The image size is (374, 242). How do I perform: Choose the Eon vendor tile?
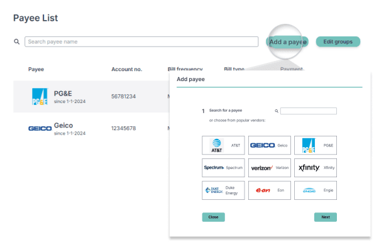point(270,190)
